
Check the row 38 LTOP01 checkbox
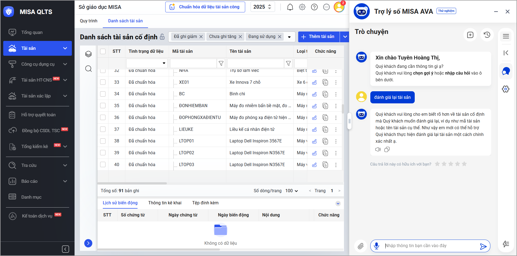103,141
